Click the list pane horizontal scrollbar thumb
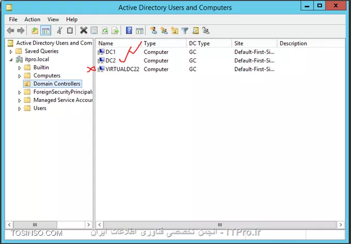Screen dimensions: 351x244 220,224
